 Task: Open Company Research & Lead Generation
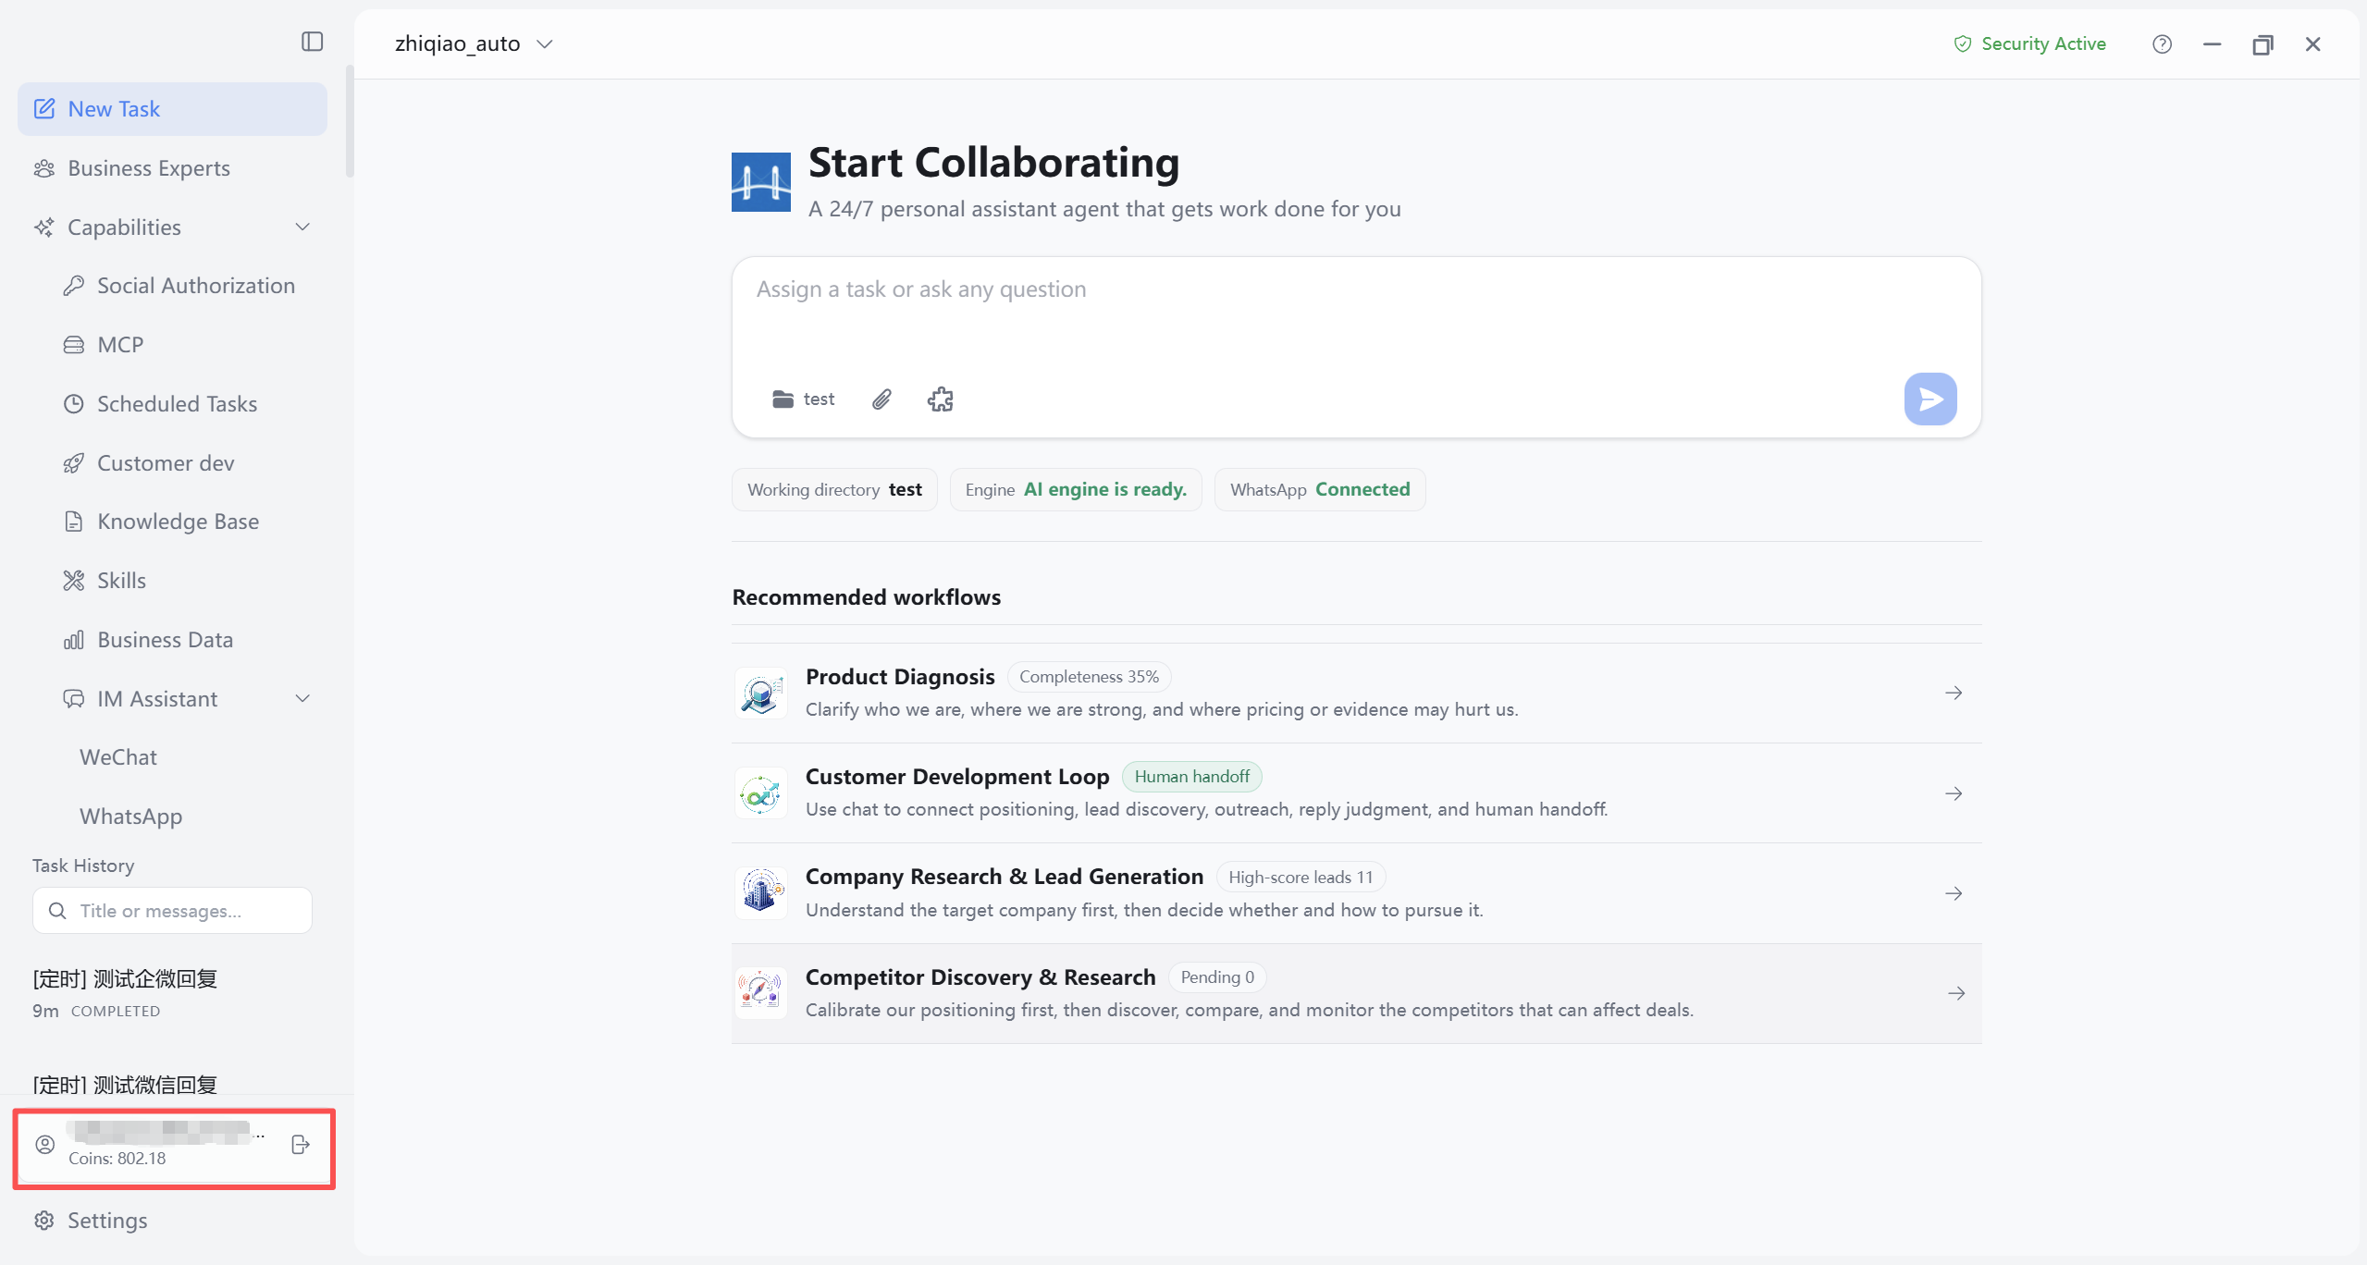click(x=1356, y=893)
